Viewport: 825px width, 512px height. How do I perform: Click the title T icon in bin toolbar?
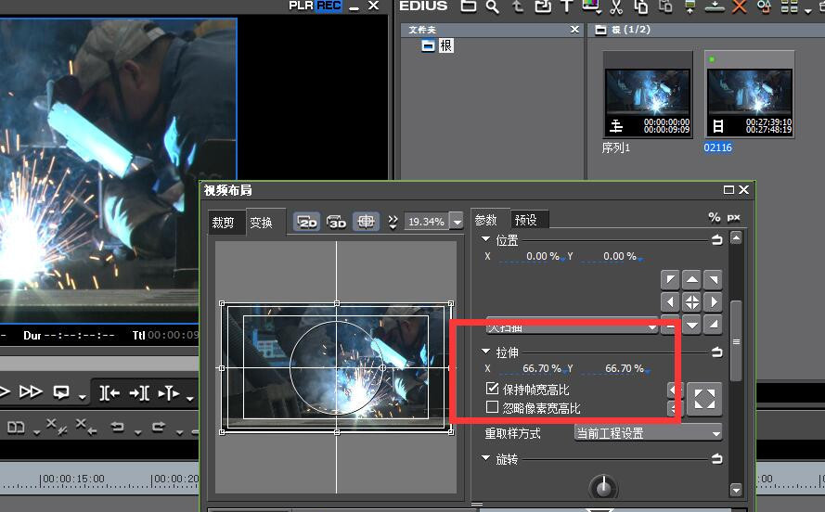[567, 6]
